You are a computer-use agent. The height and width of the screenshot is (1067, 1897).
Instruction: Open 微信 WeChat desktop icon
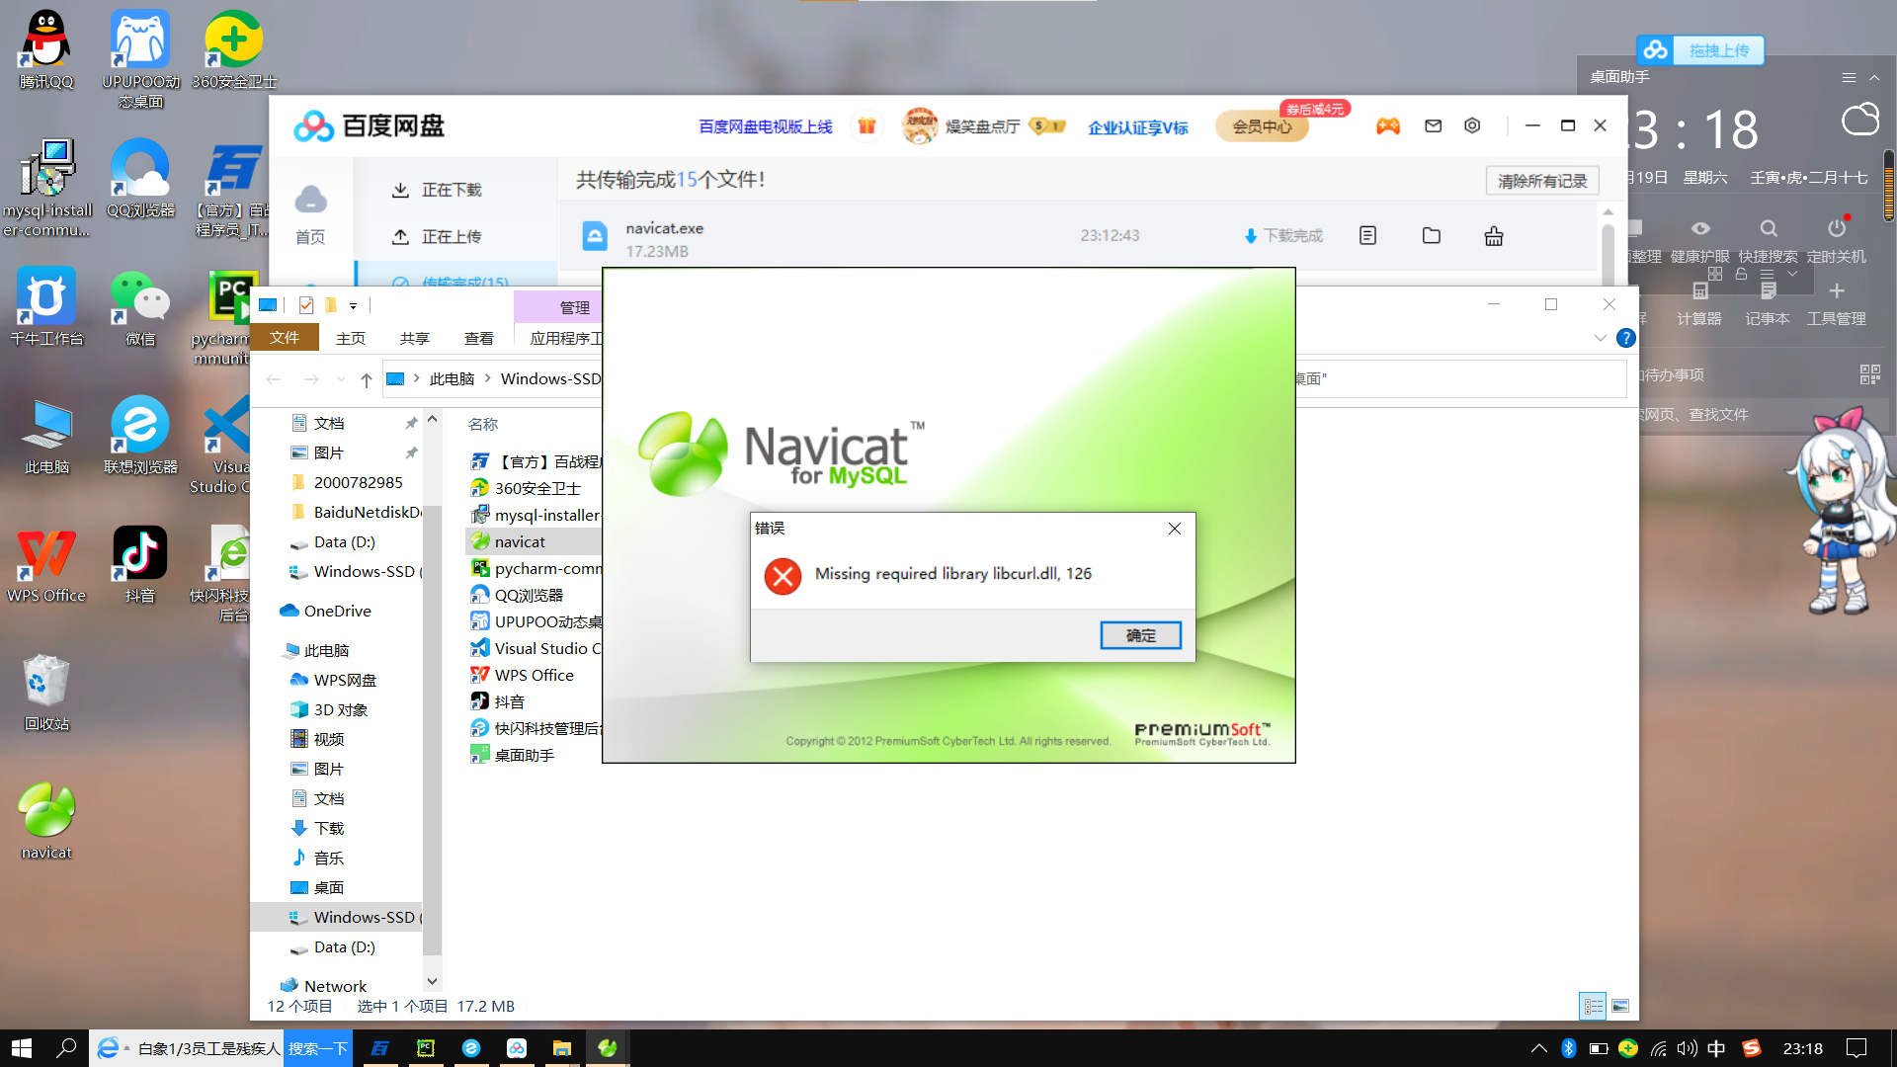[140, 306]
